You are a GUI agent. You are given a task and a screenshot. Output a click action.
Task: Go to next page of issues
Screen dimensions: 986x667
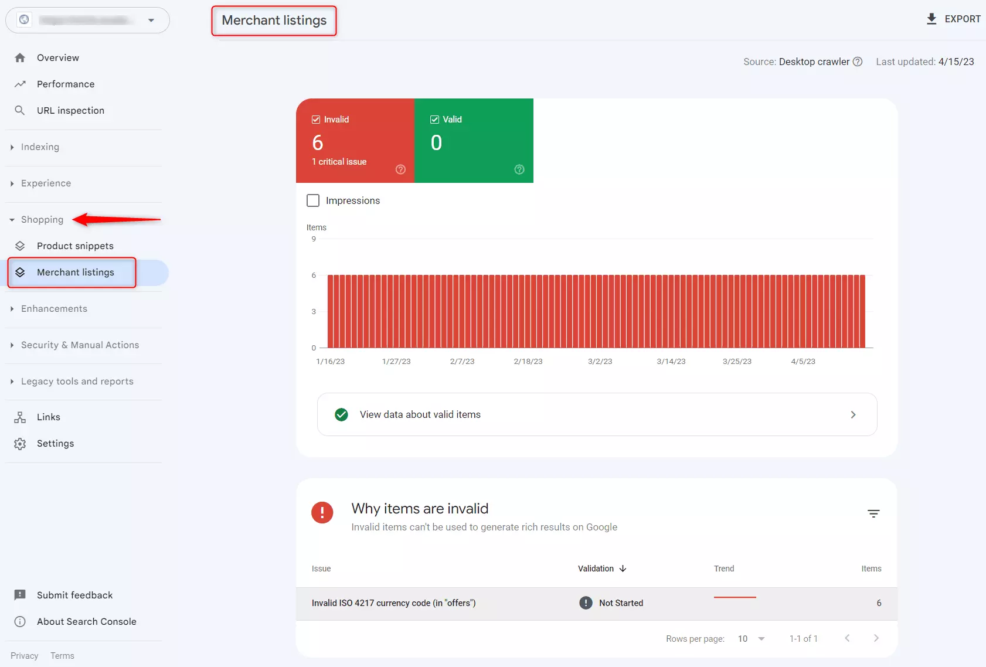click(876, 638)
